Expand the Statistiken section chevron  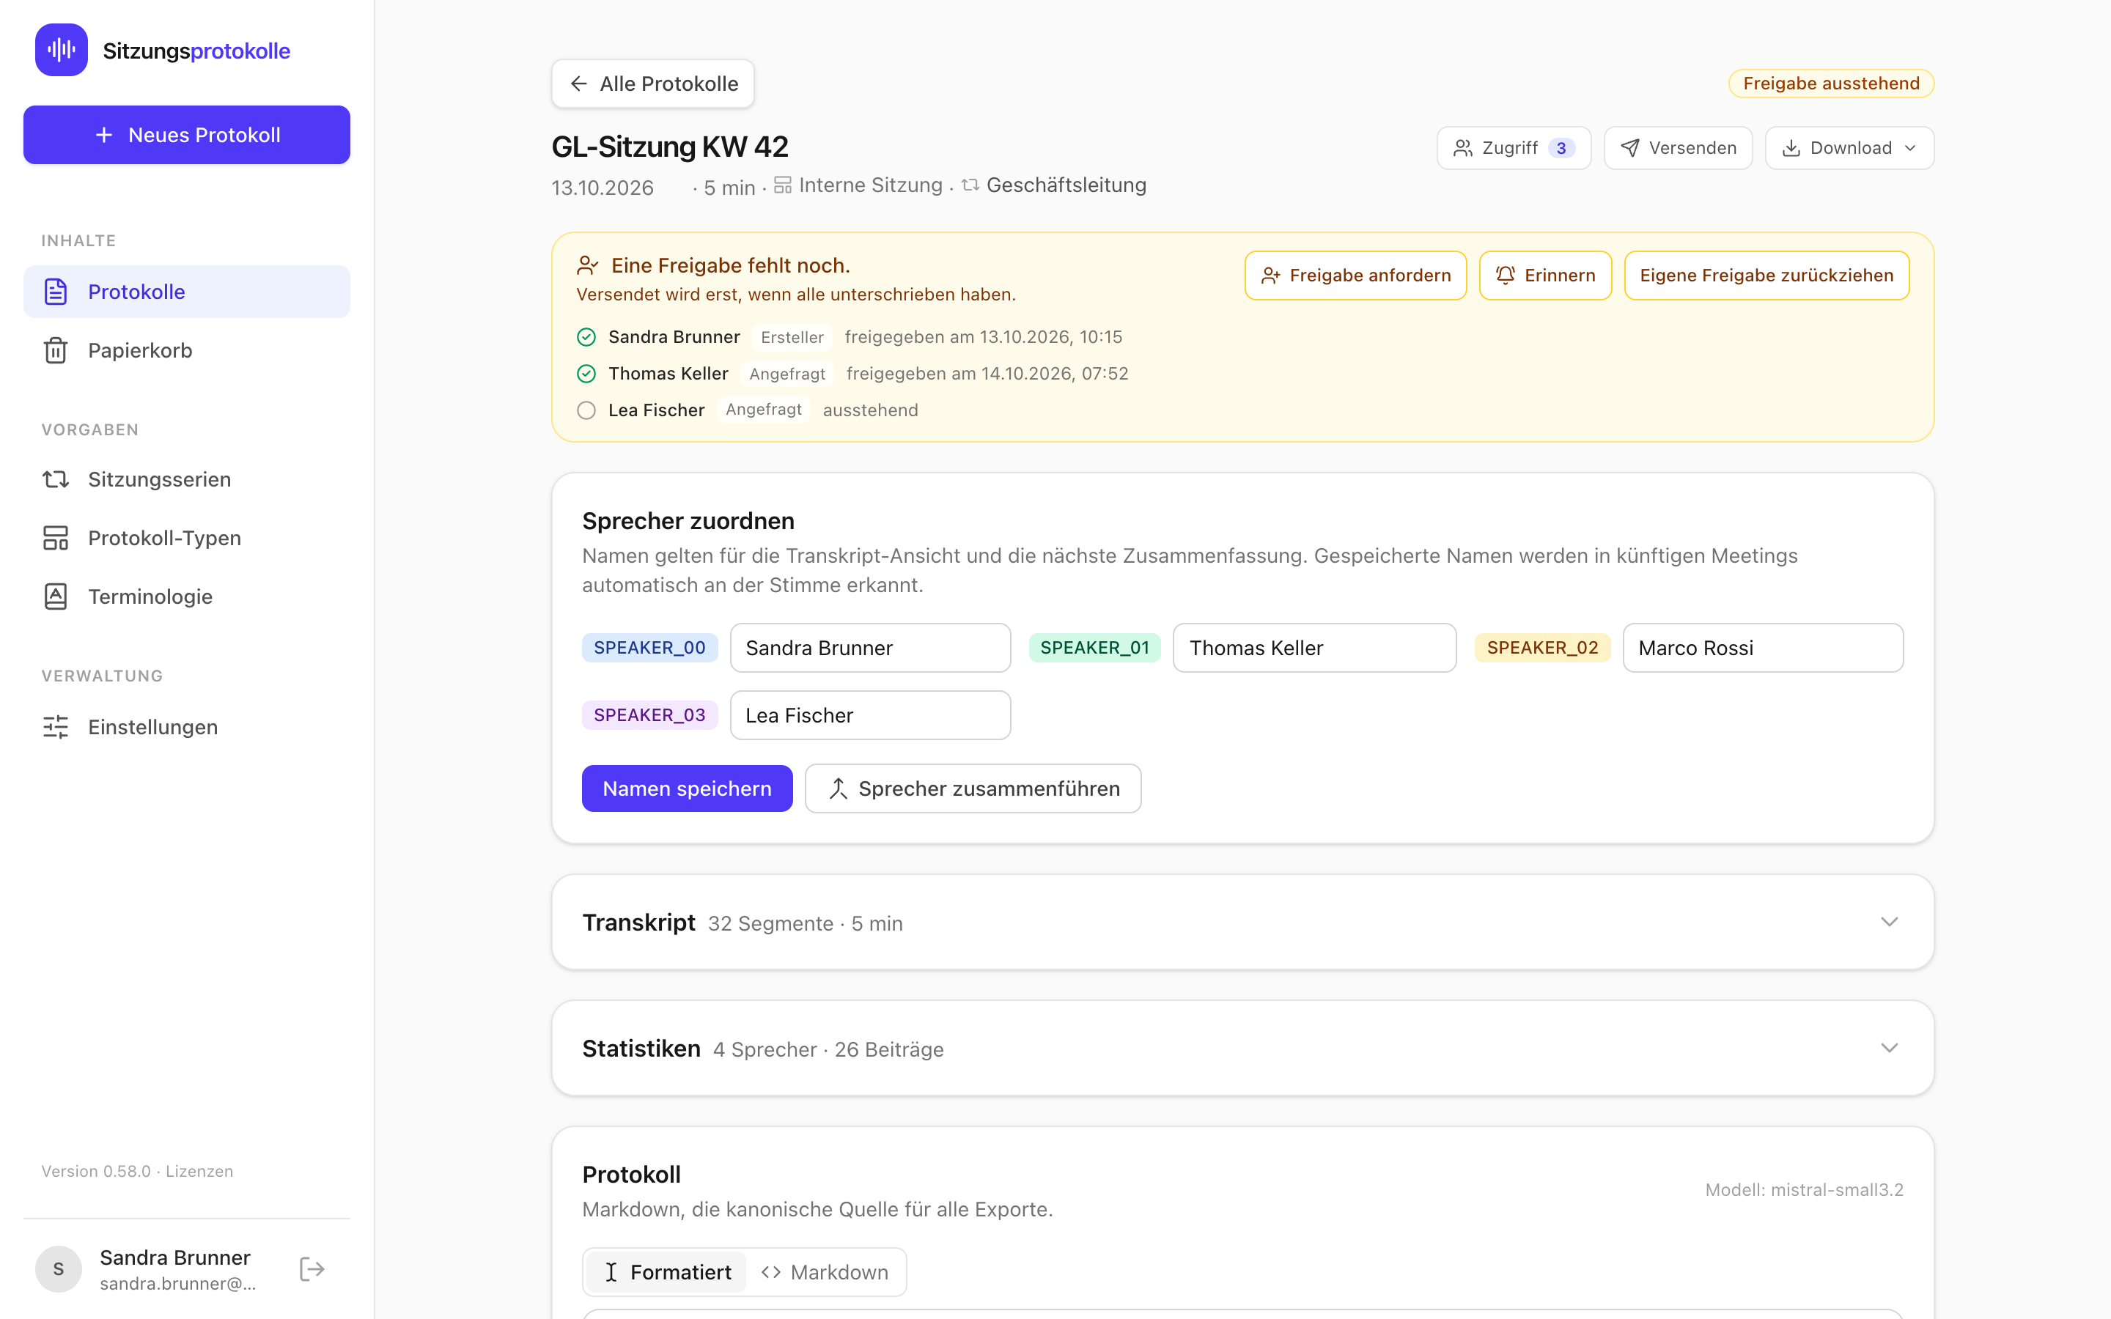[x=1890, y=1048]
